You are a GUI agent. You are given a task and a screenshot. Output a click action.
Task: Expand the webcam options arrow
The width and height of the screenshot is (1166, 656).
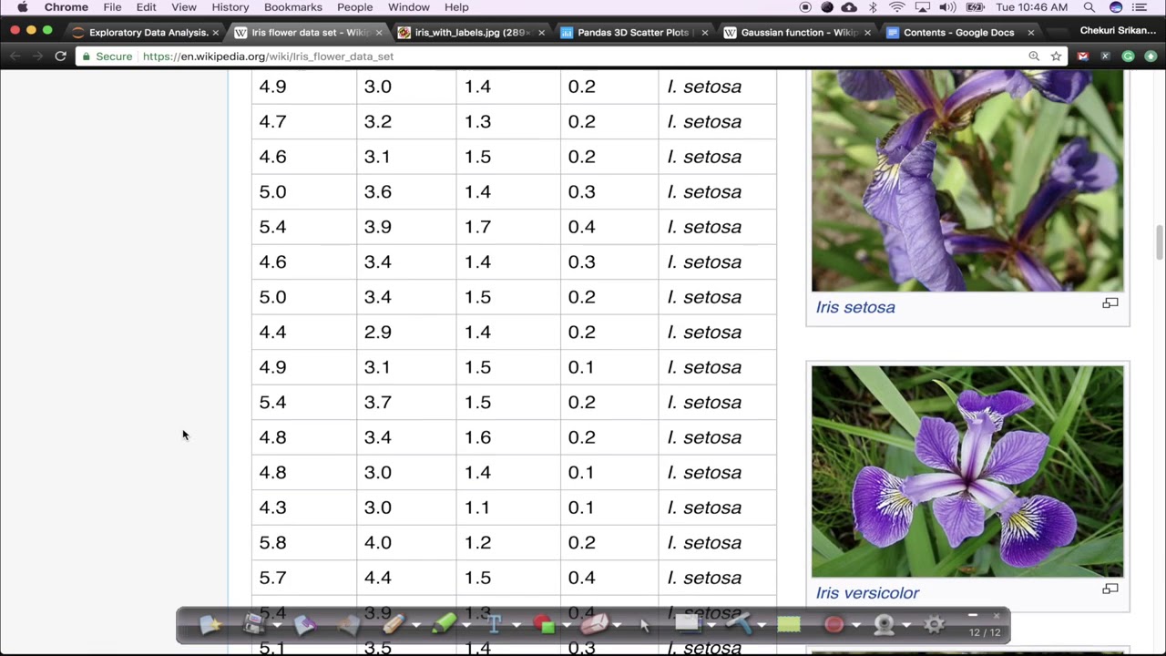point(906,626)
